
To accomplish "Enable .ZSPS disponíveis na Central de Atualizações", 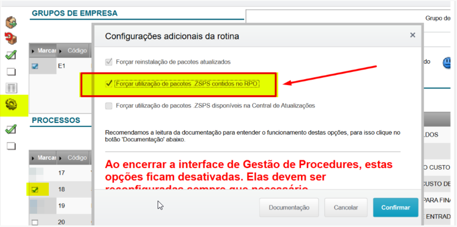I will 109,106.
